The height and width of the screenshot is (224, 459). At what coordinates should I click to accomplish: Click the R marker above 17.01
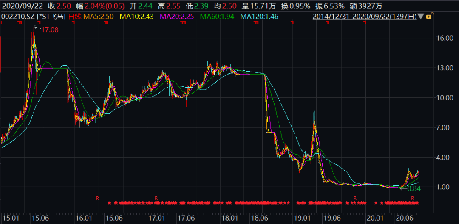click(x=156, y=198)
